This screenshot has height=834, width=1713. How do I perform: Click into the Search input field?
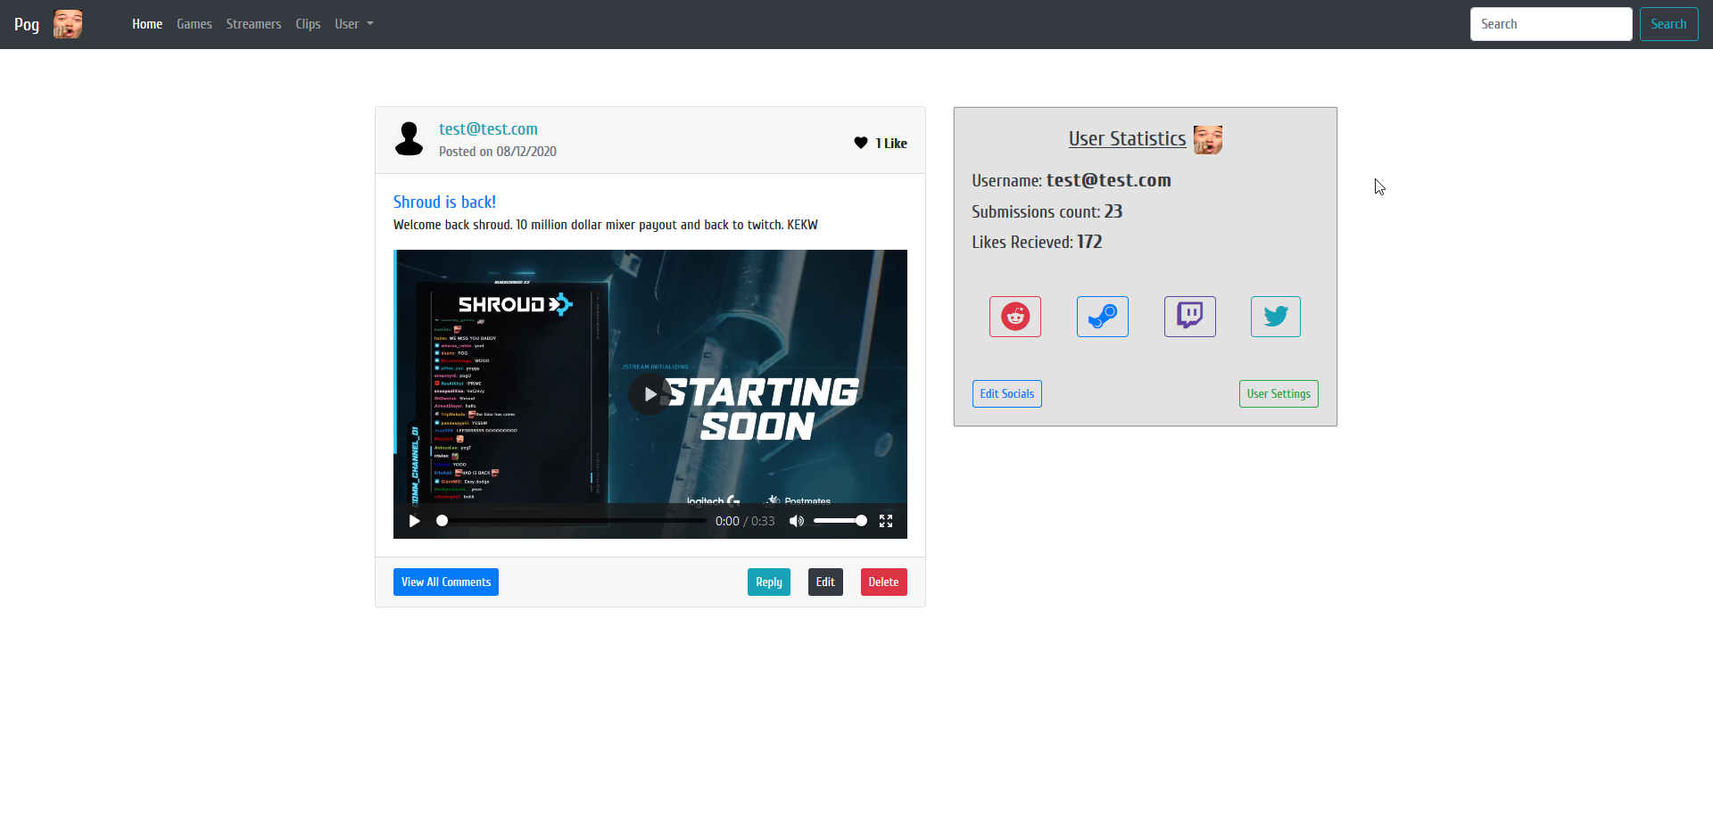[1552, 24]
